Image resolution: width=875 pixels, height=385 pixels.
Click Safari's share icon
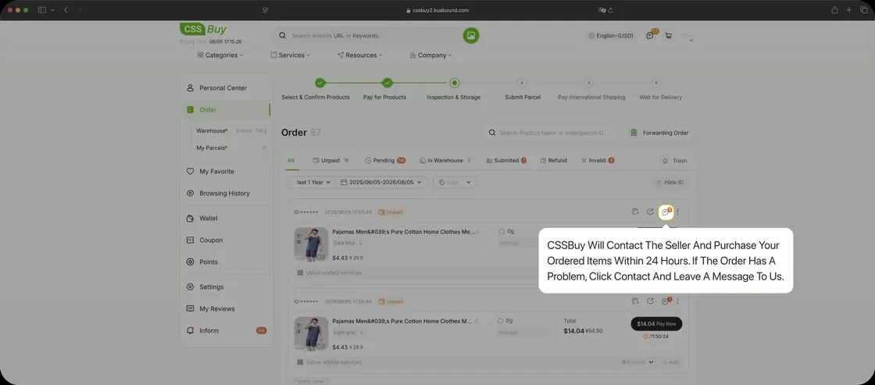click(835, 10)
